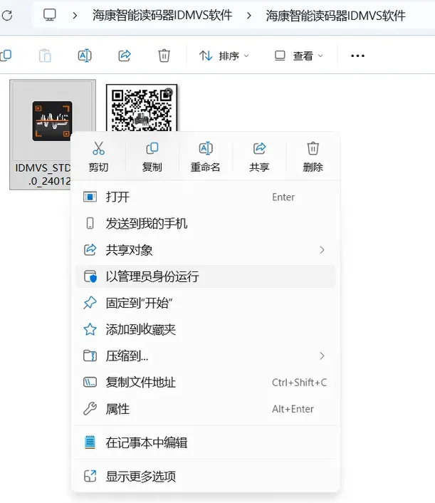This screenshot has height=503, width=435.
Task: Click the last 海康智能读码器IDMVS软件 breadcrumb
Action: point(335,16)
